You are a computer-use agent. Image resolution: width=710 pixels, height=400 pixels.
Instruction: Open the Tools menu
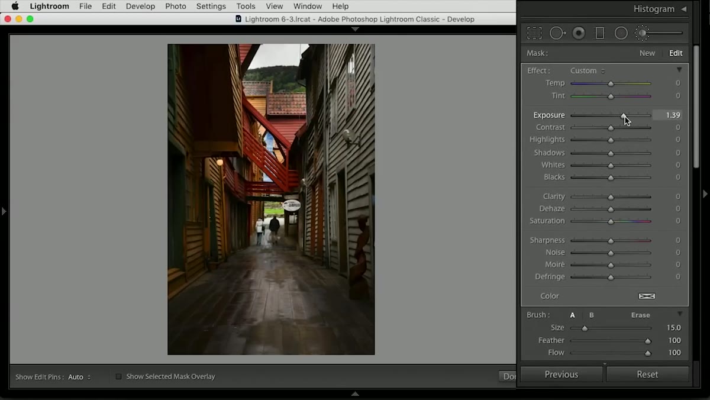click(246, 7)
